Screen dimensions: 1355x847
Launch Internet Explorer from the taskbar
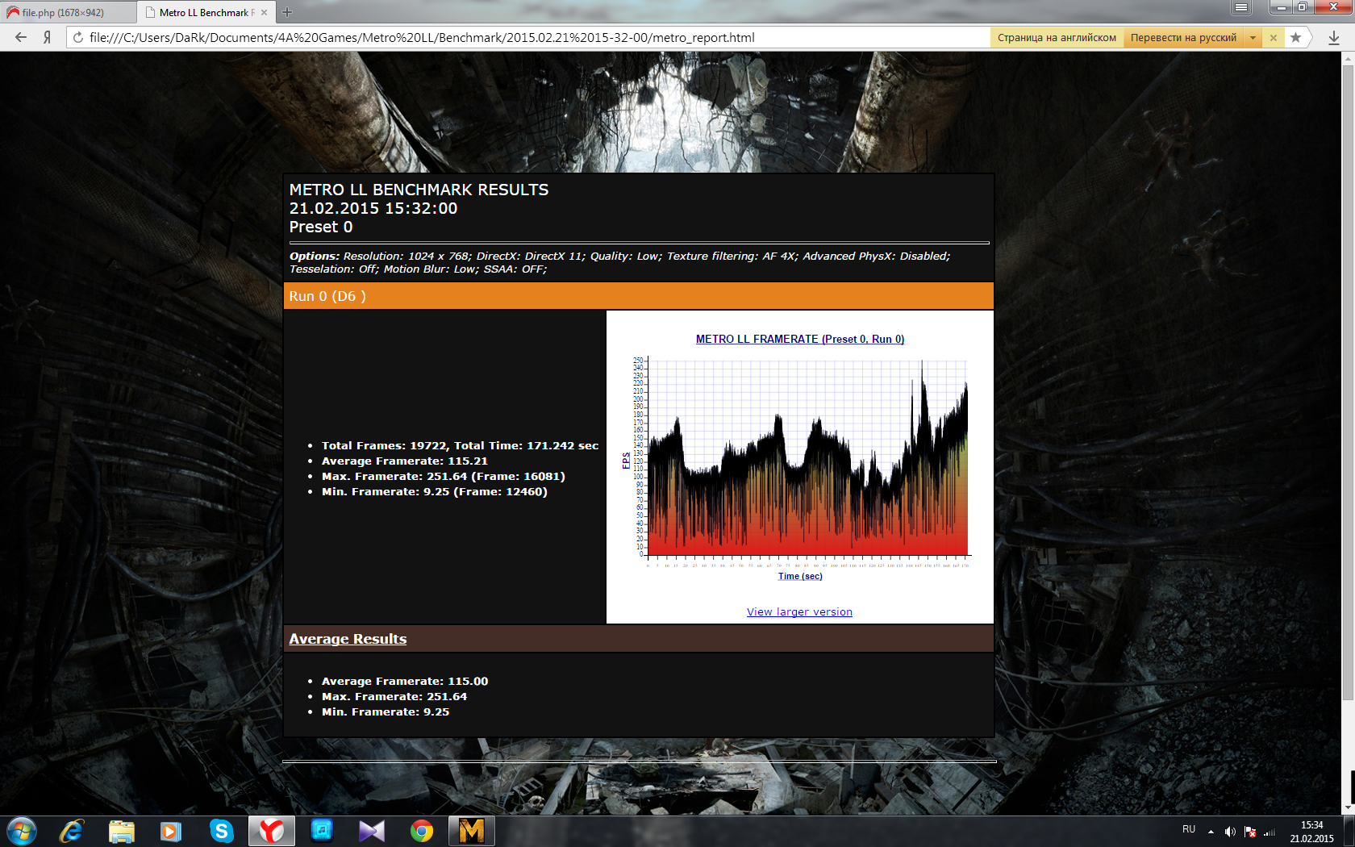point(72,831)
